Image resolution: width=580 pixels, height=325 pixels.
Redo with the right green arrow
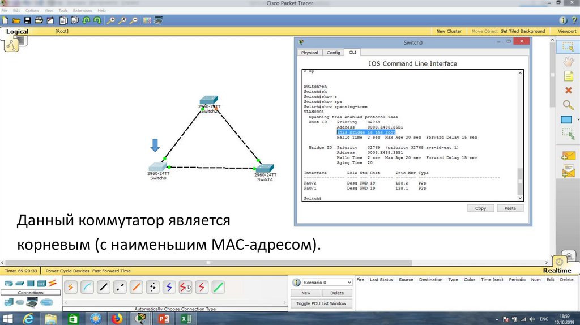click(97, 20)
